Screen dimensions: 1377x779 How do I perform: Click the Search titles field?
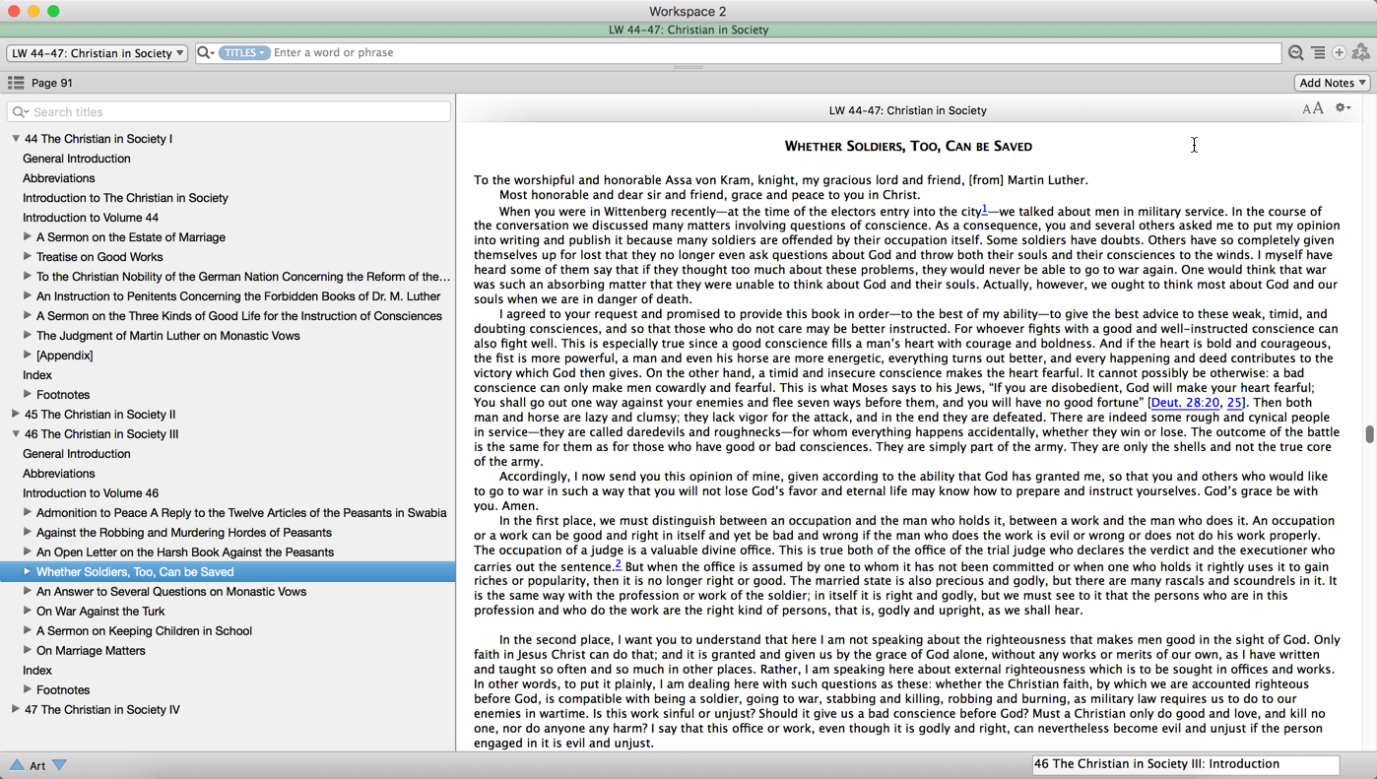[x=229, y=112]
